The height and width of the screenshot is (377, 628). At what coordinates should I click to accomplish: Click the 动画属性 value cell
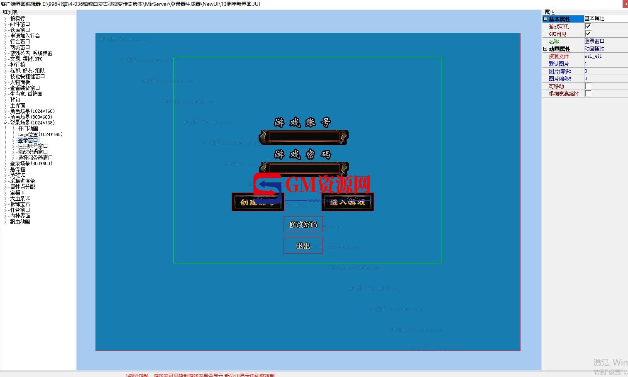pyautogui.click(x=606, y=49)
